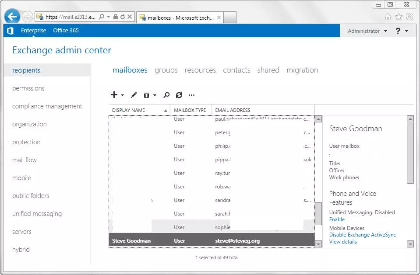This screenshot has width=420, height=275.
Task: Click the details pane scrollbar up arrow
Action: pos(410,119)
